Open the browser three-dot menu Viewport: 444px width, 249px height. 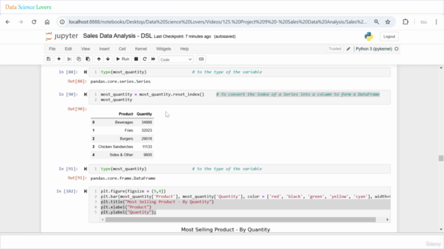click(436, 22)
